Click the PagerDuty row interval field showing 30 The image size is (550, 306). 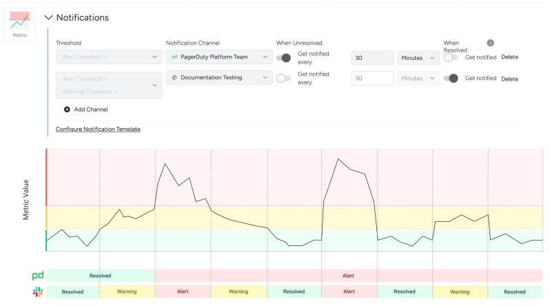click(372, 58)
